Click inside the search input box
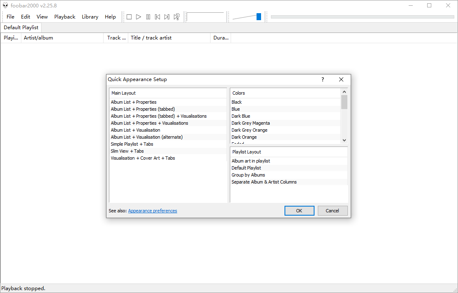The height and width of the screenshot is (293, 458). (206, 16)
